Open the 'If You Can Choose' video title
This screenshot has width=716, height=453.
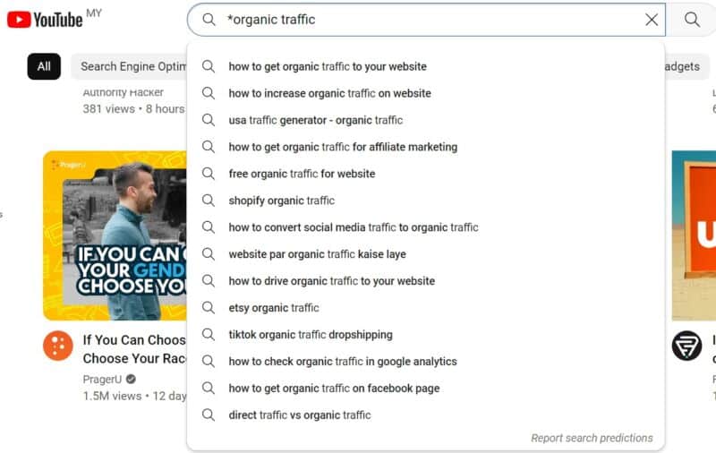pos(134,349)
